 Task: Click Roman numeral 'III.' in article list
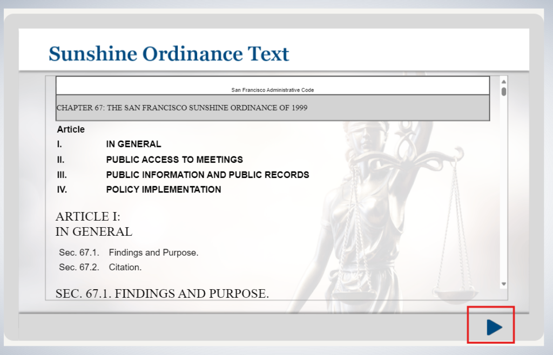(x=62, y=175)
